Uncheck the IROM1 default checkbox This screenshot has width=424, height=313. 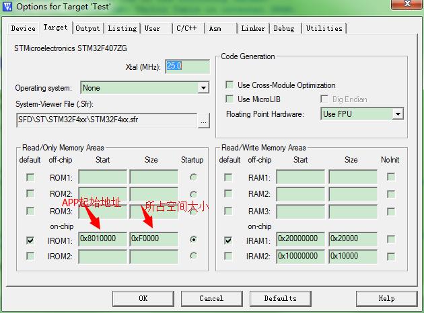[x=30, y=240]
